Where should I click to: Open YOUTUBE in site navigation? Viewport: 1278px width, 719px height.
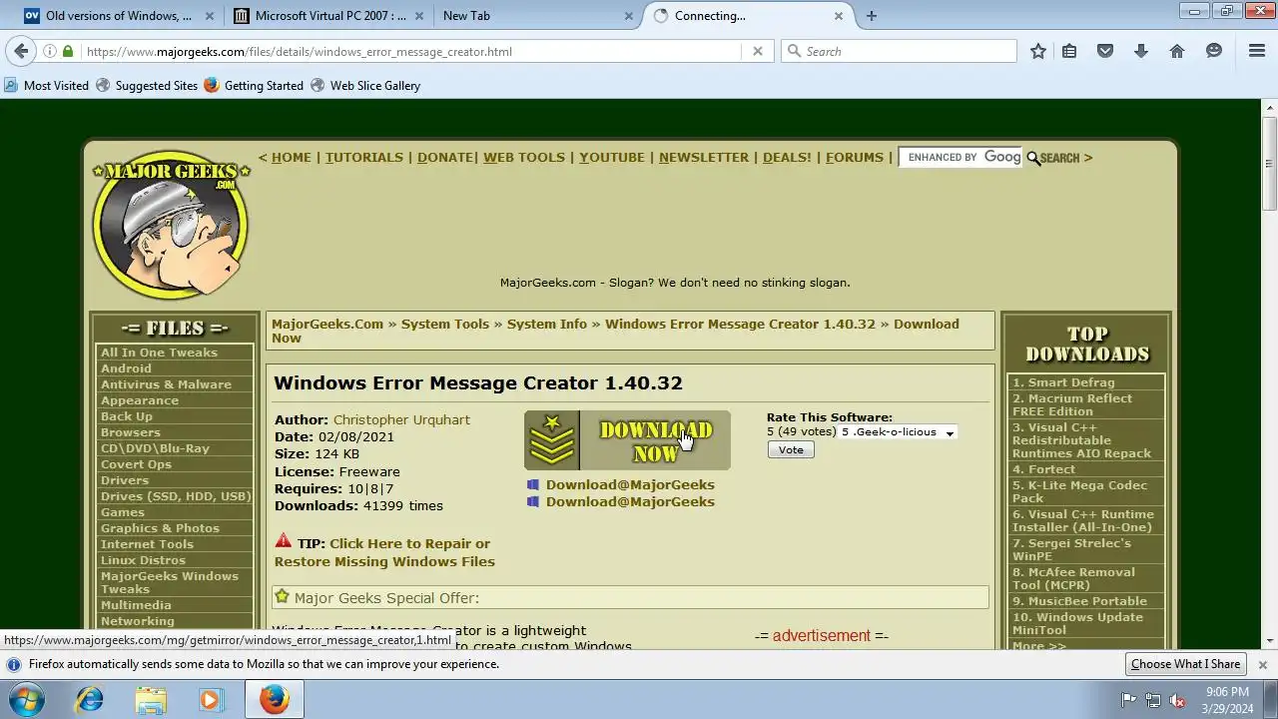(x=612, y=157)
